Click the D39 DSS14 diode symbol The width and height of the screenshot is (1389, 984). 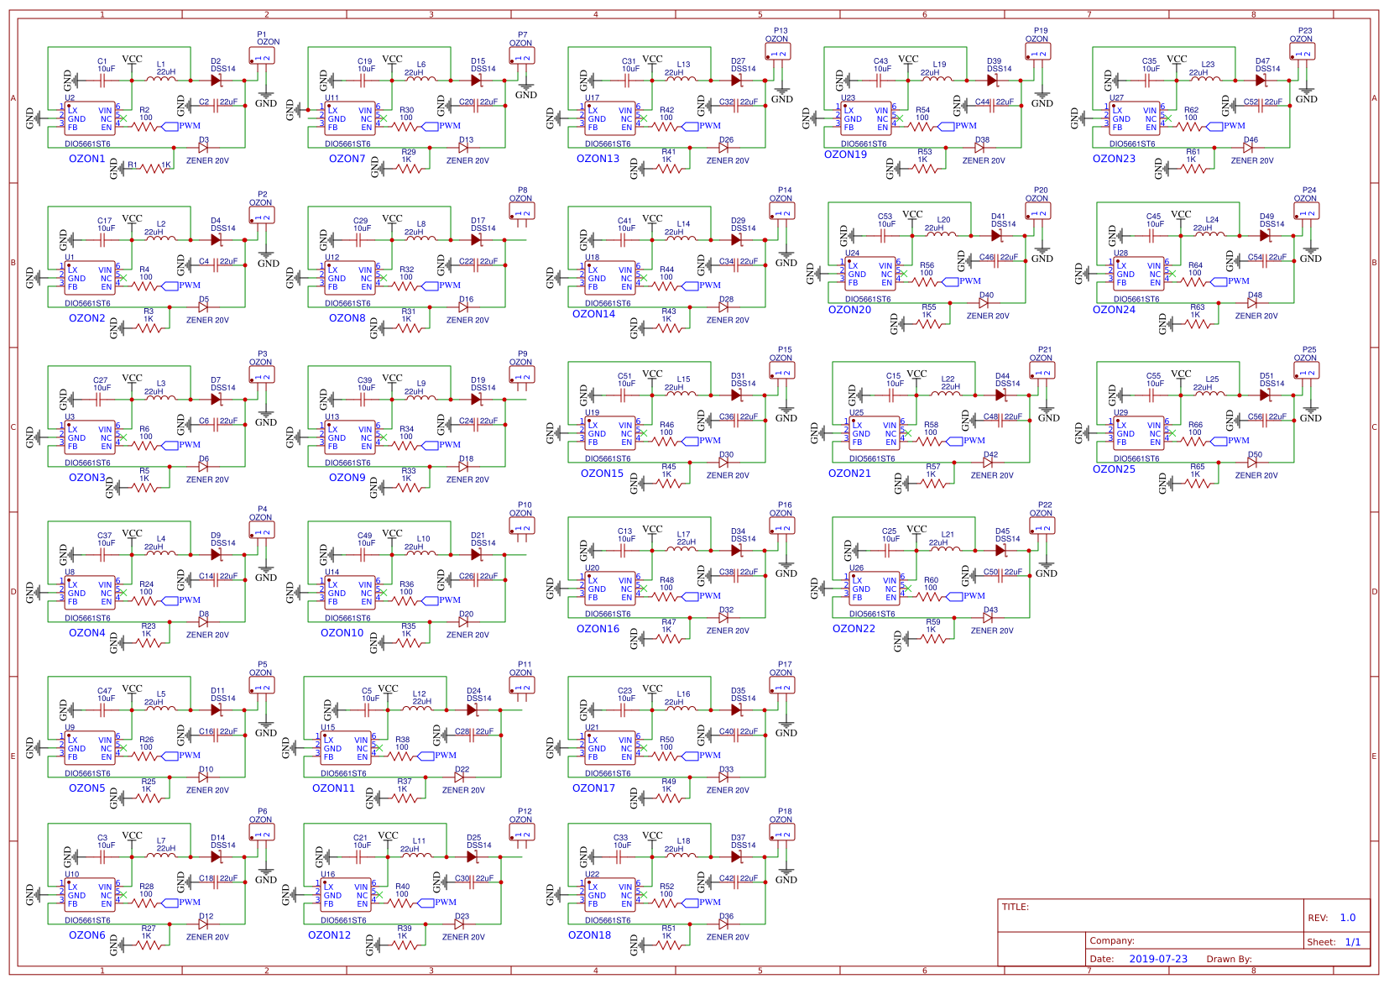[x=993, y=81]
